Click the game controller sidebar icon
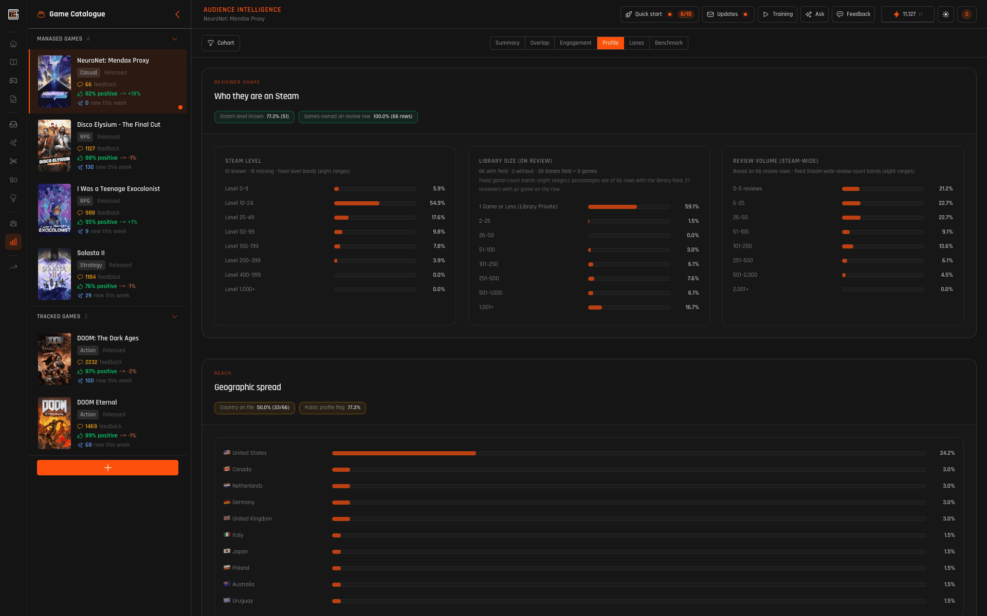The width and height of the screenshot is (987, 616). click(x=13, y=81)
